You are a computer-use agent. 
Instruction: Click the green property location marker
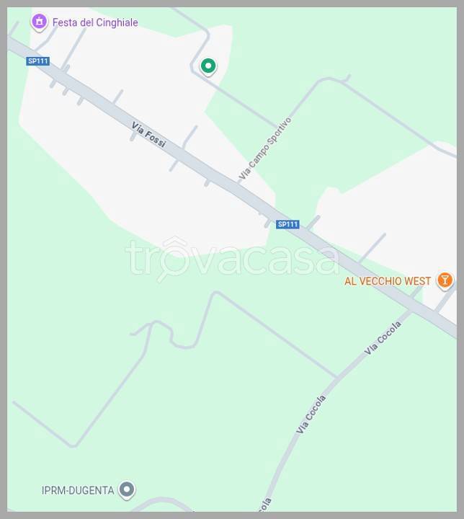(x=208, y=66)
